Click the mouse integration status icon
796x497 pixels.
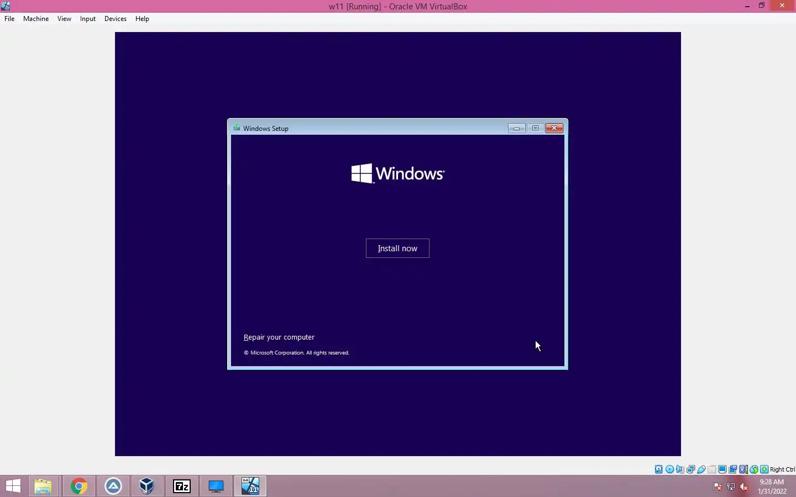coord(754,469)
